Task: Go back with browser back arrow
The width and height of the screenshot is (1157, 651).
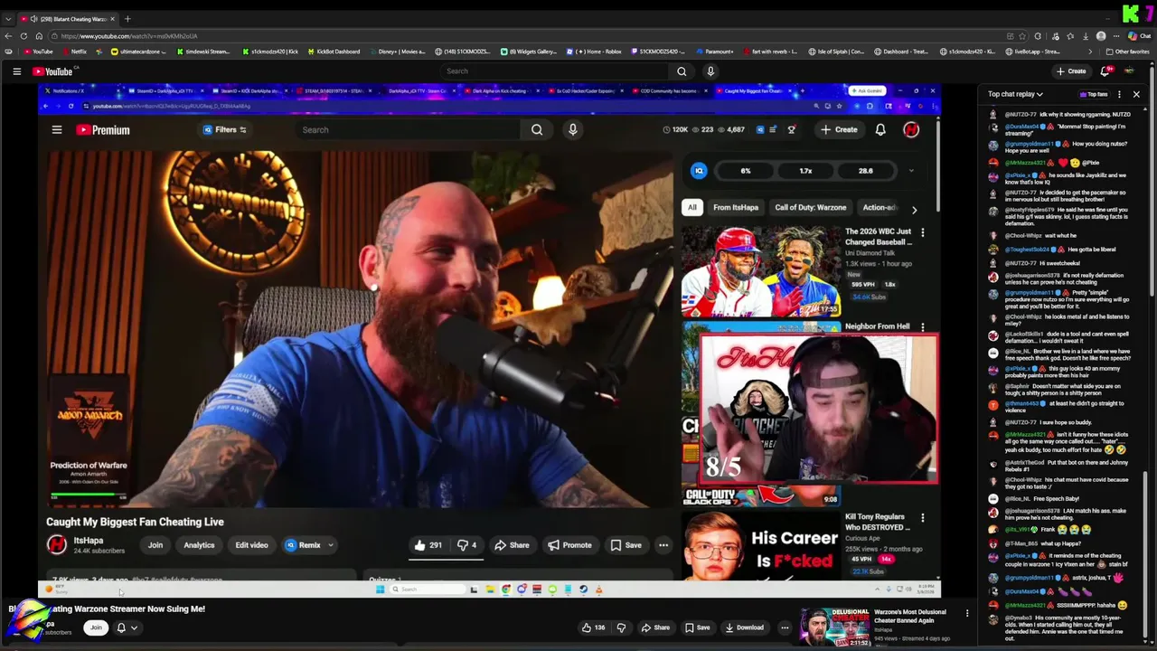Action: 8,36
